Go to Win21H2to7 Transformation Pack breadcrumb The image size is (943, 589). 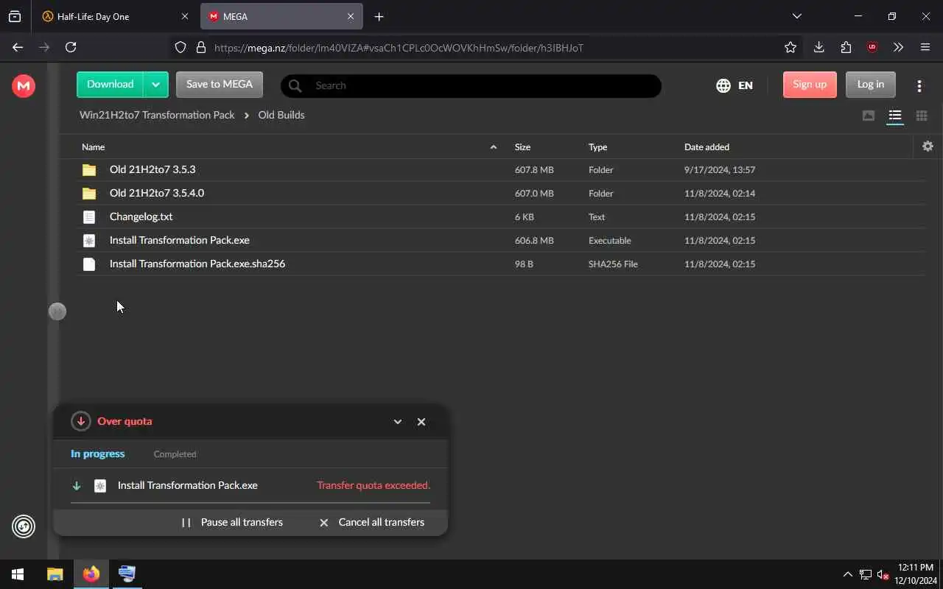tap(157, 115)
